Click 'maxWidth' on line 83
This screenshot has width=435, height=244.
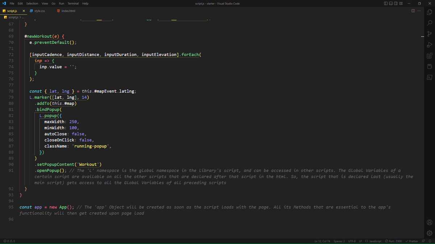coord(54,122)
